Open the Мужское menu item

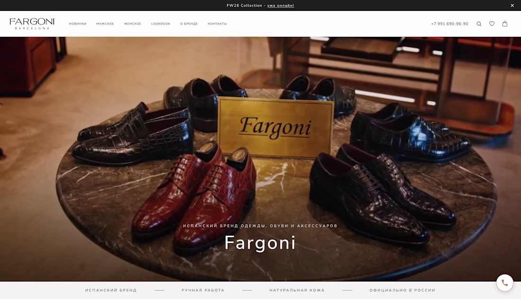click(105, 24)
